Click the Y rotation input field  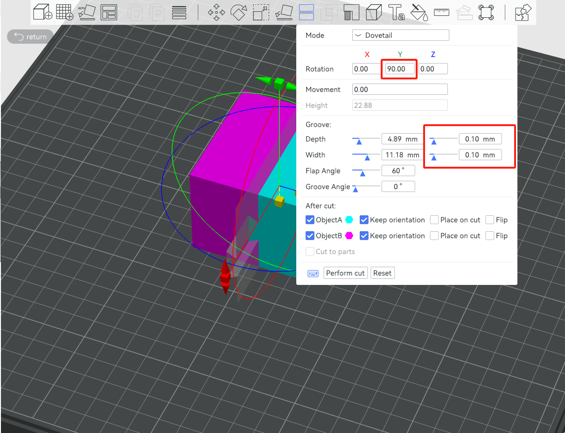coord(399,69)
